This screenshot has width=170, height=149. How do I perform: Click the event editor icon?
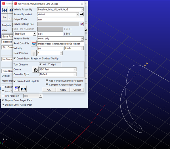point(17,89)
